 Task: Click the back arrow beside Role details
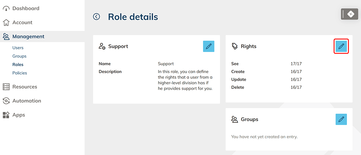tap(96, 17)
